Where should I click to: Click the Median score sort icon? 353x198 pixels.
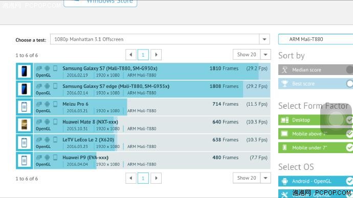[x=284, y=70]
